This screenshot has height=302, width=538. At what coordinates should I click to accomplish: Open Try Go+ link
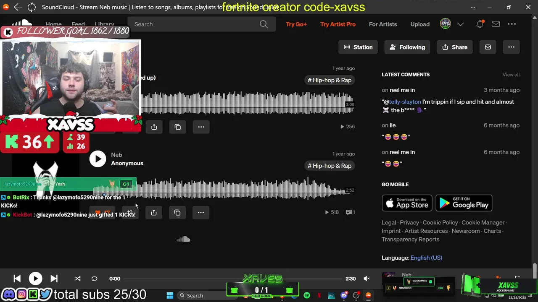click(296, 24)
